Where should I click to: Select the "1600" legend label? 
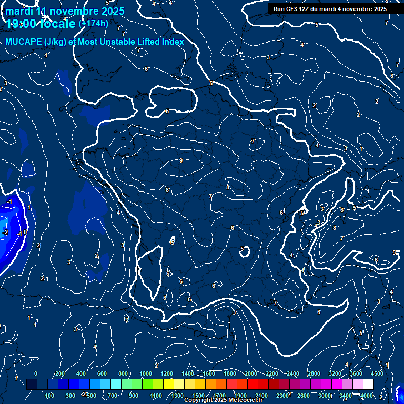tap(209, 373)
